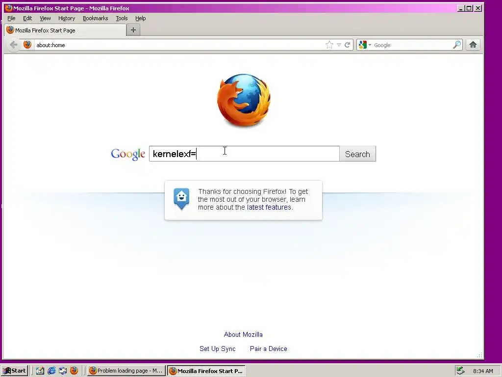Open the Set Up Sync link
The height and width of the screenshot is (377, 502).
(217, 349)
